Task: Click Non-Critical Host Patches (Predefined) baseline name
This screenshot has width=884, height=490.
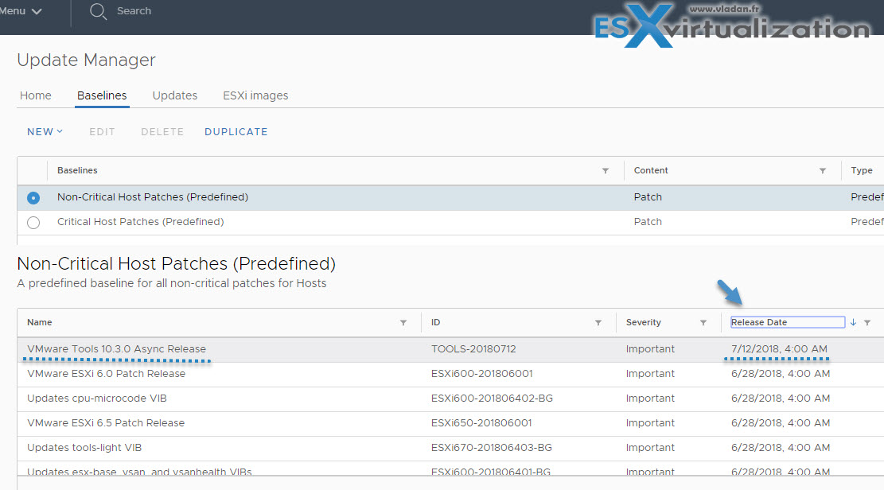Action: 153,197
